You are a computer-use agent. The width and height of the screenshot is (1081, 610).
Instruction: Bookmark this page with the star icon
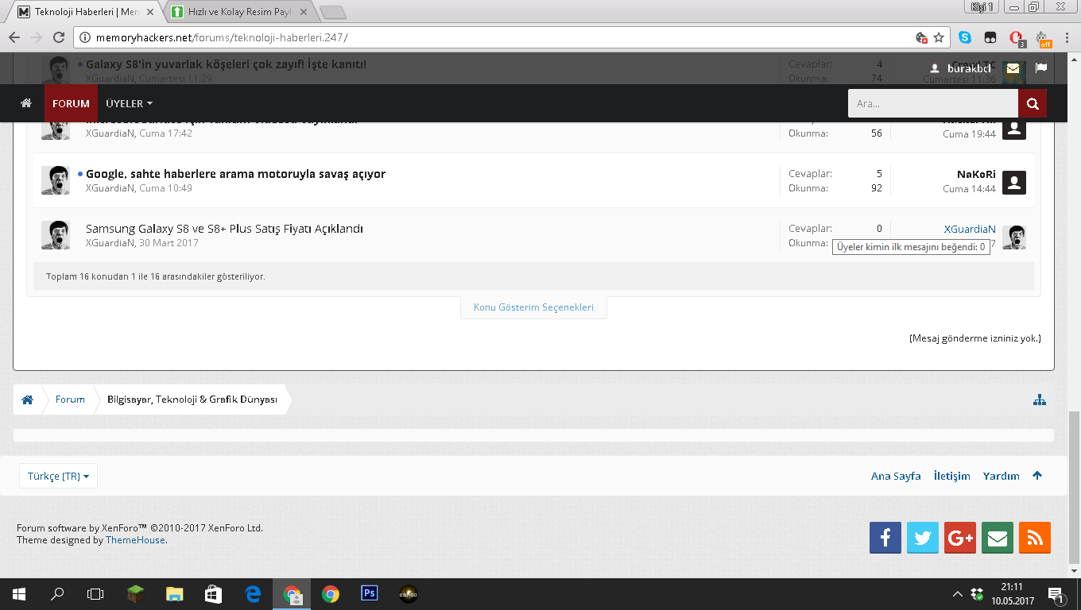click(x=939, y=37)
